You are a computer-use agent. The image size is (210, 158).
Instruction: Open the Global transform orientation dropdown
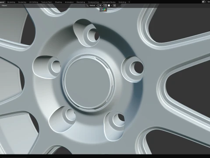point(92,5)
